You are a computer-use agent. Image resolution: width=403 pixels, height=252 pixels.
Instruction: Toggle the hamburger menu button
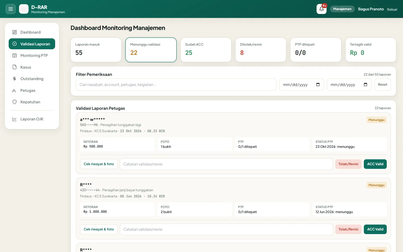click(11, 9)
